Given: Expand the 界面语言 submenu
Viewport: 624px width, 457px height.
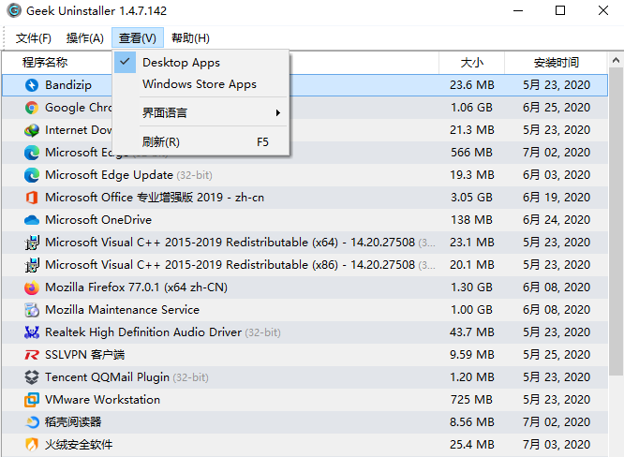Looking at the screenshot, I should click(x=201, y=113).
